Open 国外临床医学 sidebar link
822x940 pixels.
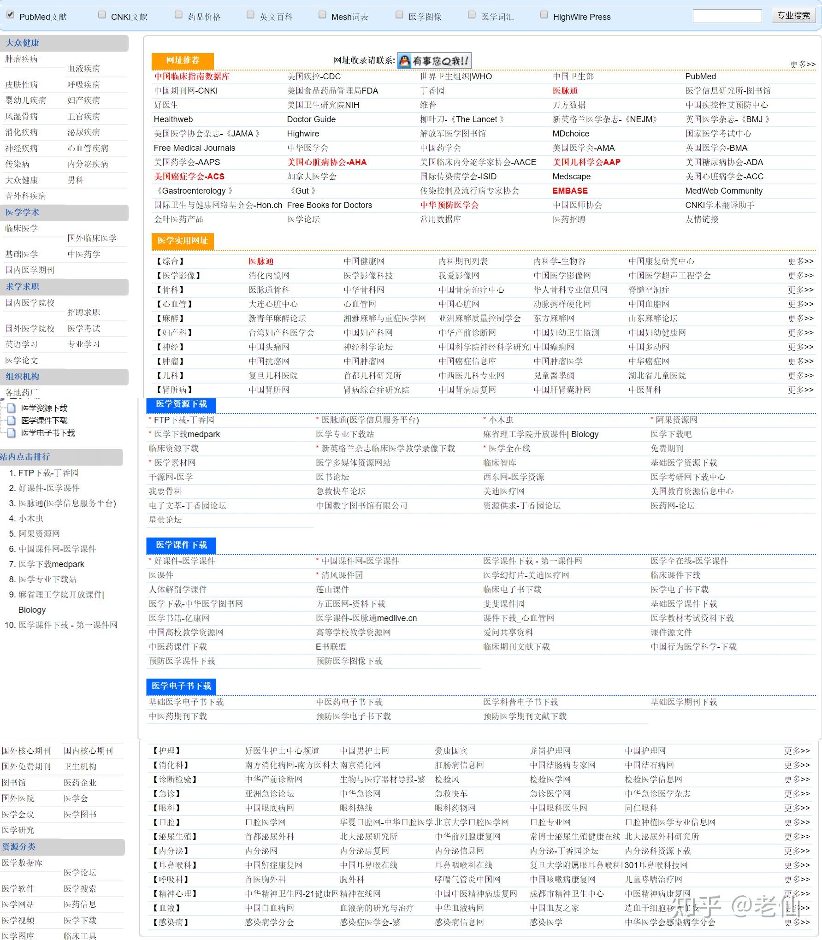click(92, 238)
